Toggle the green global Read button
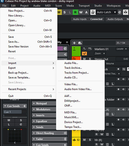Viewport: 129px width, 146px height. point(75,12)
